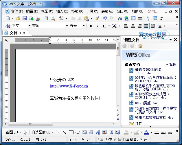
Task: Toggle bold formatting
Action: [91, 26]
